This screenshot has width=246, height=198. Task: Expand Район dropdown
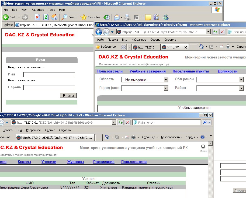pyautogui.click(x=241, y=88)
